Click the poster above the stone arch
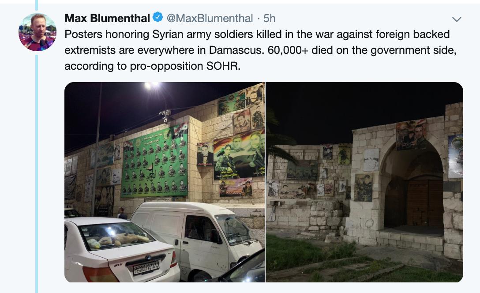Image resolution: width=480 pixels, height=293 pixels. coord(411,135)
